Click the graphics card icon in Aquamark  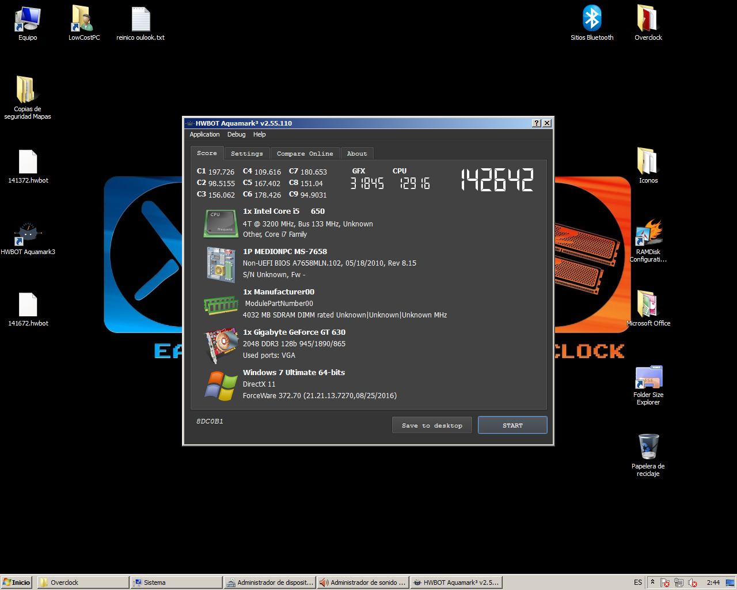point(222,345)
